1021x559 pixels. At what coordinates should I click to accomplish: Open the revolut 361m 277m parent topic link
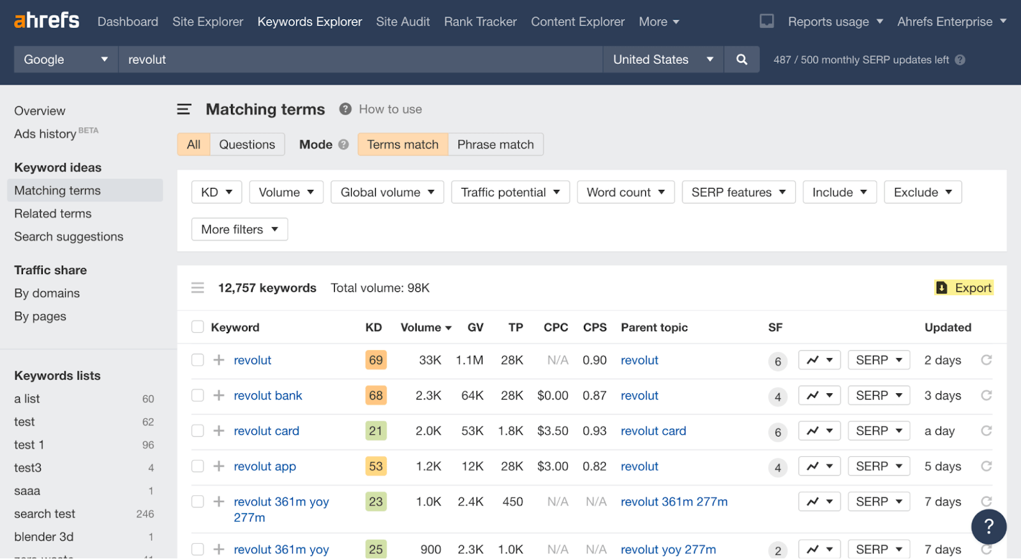click(674, 502)
